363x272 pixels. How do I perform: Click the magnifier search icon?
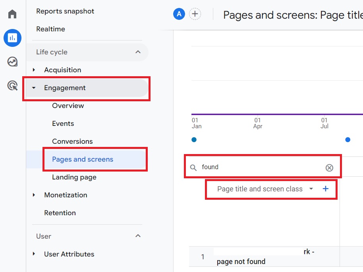click(x=193, y=168)
